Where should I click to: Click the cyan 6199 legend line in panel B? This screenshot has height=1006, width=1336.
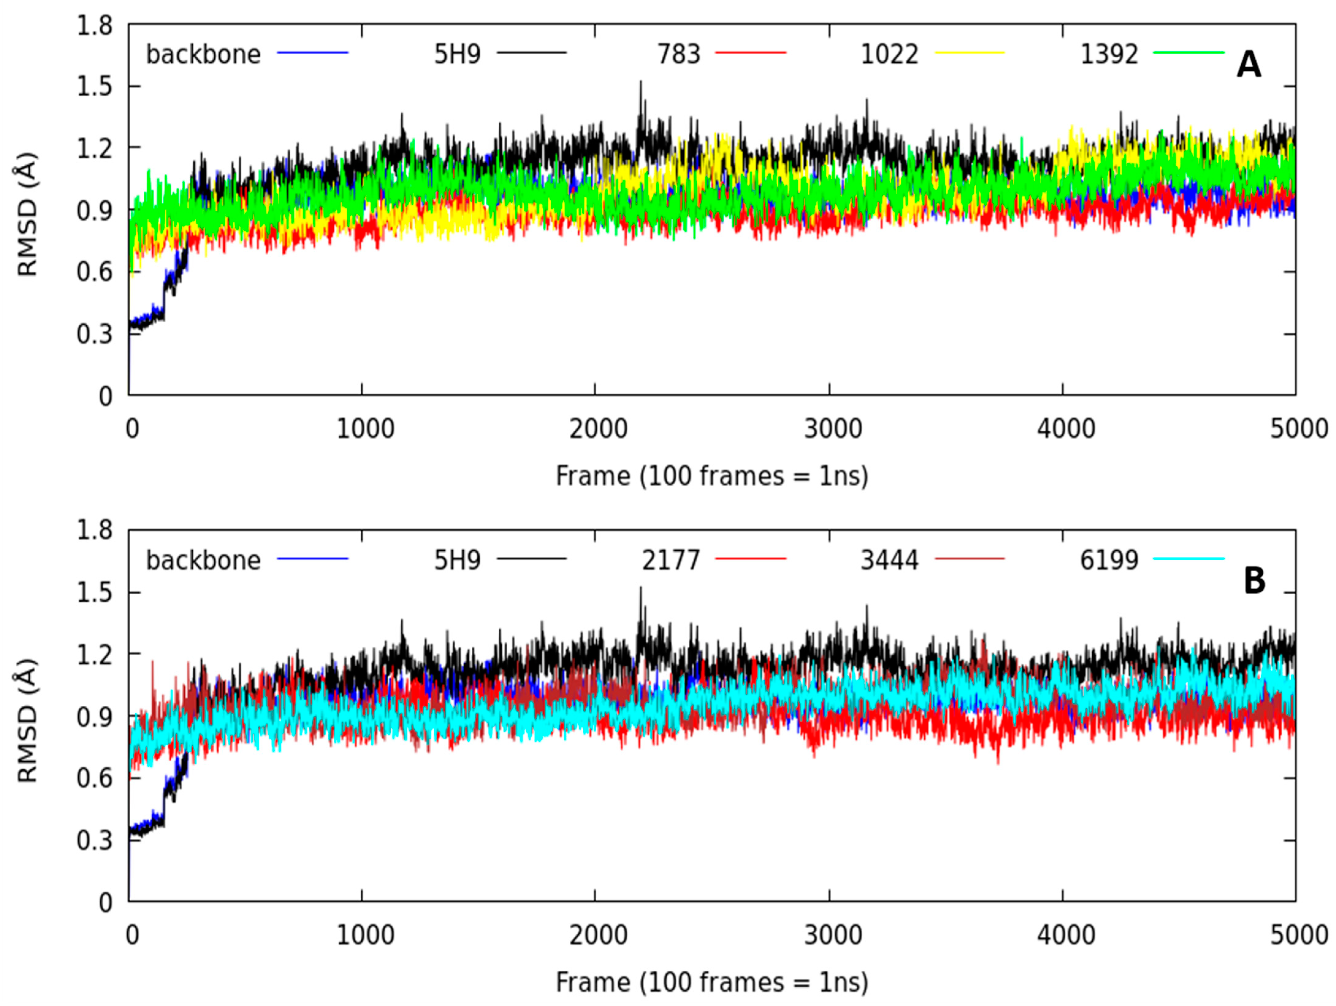point(1189,559)
